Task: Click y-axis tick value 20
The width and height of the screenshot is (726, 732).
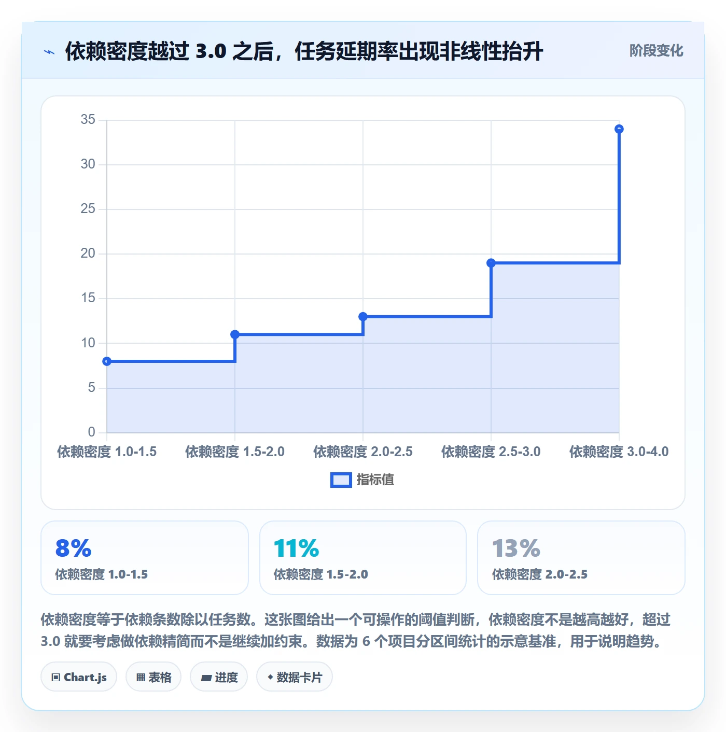Action: click(x=88, y=254)
